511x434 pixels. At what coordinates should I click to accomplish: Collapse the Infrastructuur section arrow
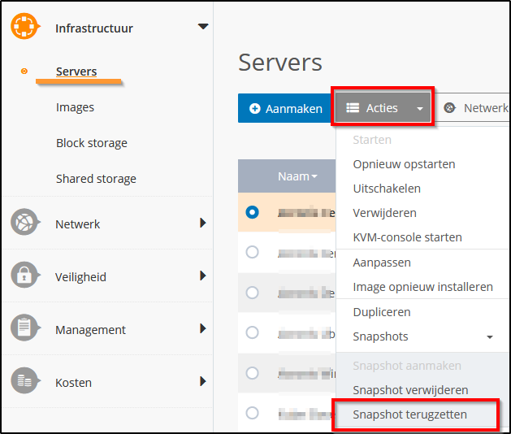[x=203, y=27]
